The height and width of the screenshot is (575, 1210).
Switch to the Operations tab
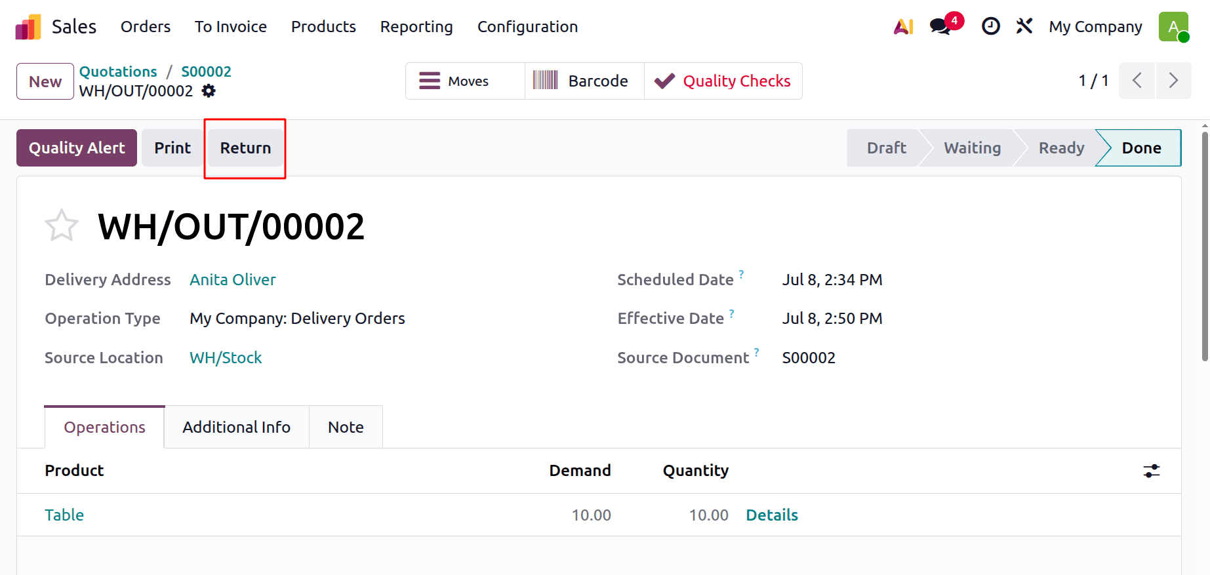point(104,427)
